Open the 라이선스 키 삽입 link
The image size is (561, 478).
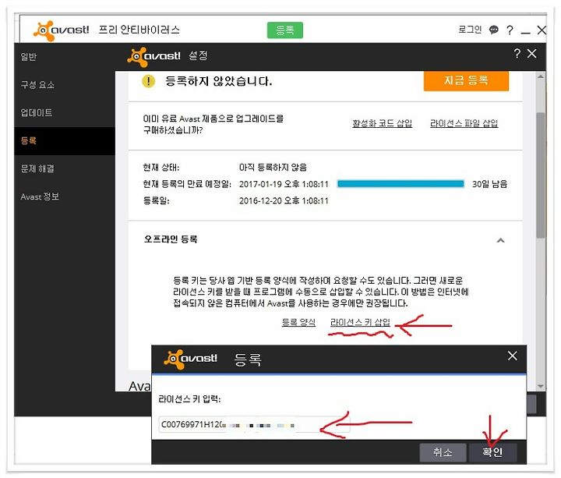coord(360,322)
